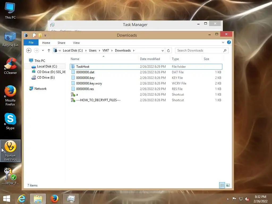Open recent locations dropdown arrow
The image size is (272, 204).
tap(43, 50)
